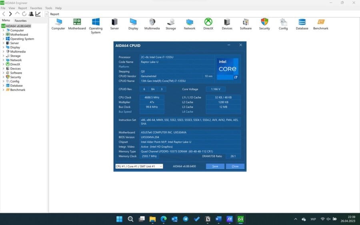Expand the Multimedia tree node
This screenshot has width=360, height=225.
click(3, 52)
